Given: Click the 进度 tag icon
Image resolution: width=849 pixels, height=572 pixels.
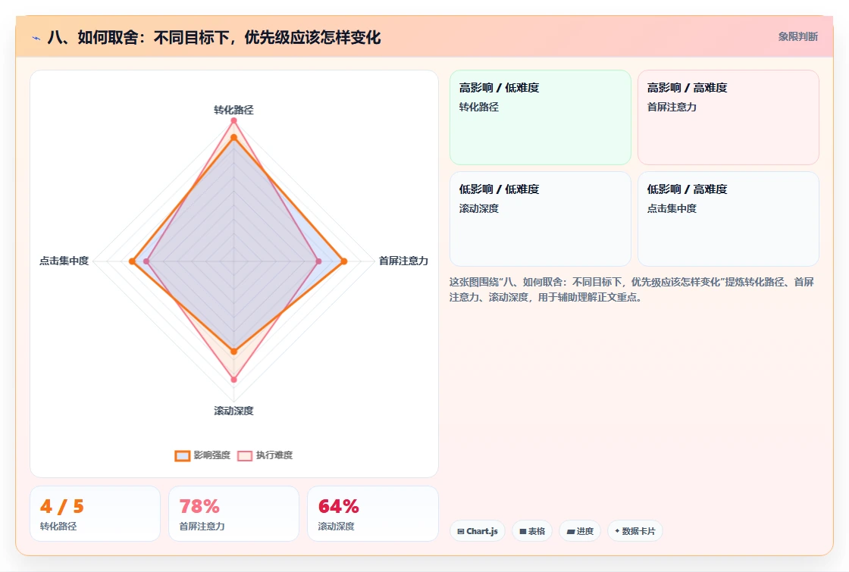Looking at the screenshot, I should (571, 531).
